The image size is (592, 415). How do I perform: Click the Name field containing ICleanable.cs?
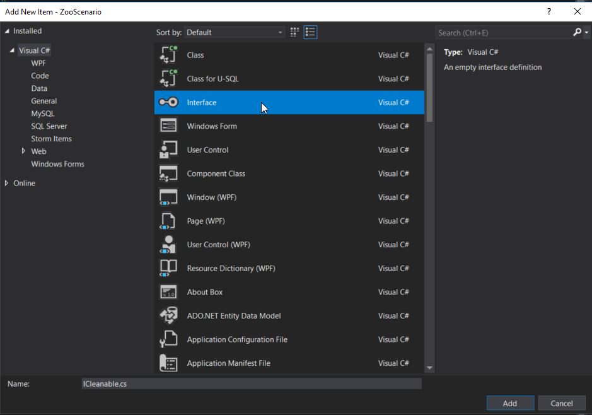(251, 383)
